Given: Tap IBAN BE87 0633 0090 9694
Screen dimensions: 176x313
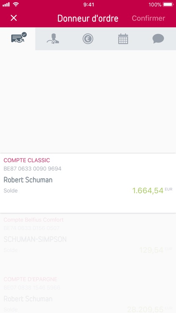Looking at the screenshot, I should (33, 169).
